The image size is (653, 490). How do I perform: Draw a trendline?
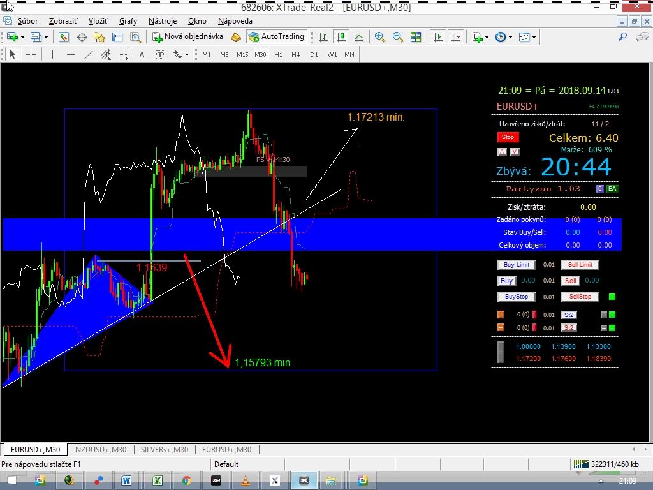click(x=88, y=54)
